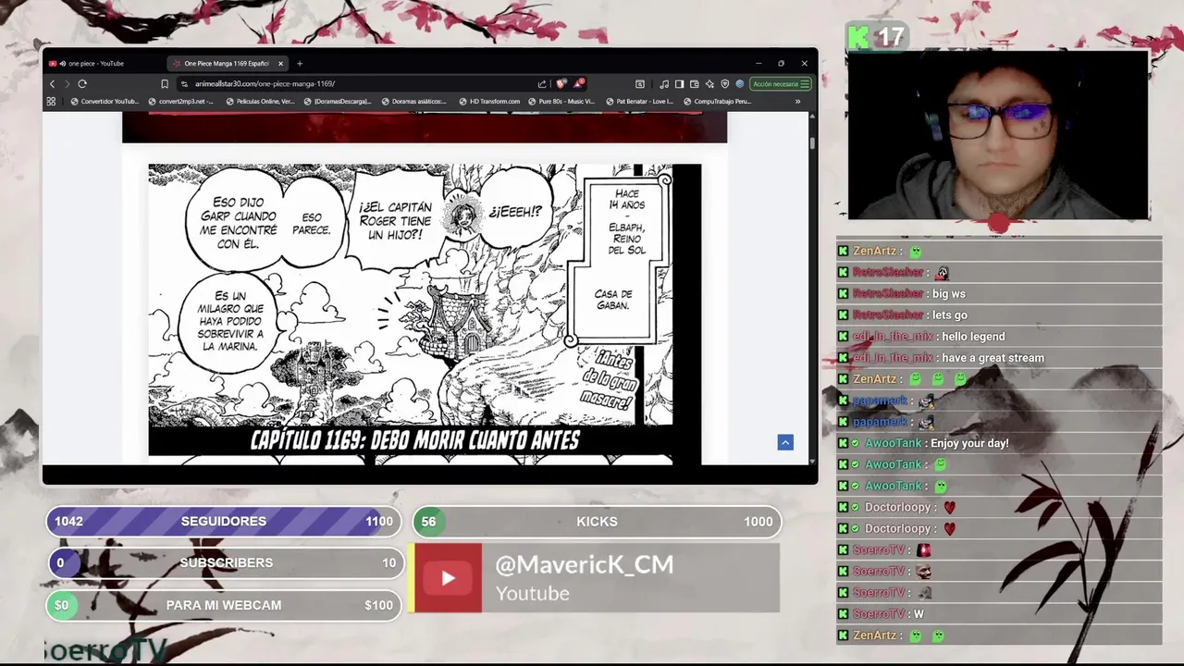Image resolution: width=1184 pixels, height=666 pixels.
Task: Expand hidden bookmarks with double chevron
Action: click(x=797, y=102)
